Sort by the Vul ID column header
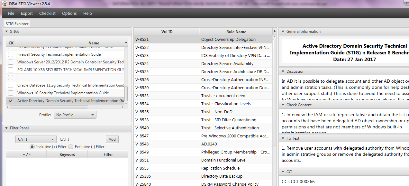The image size is (409, 186). (x=167, y=32)
